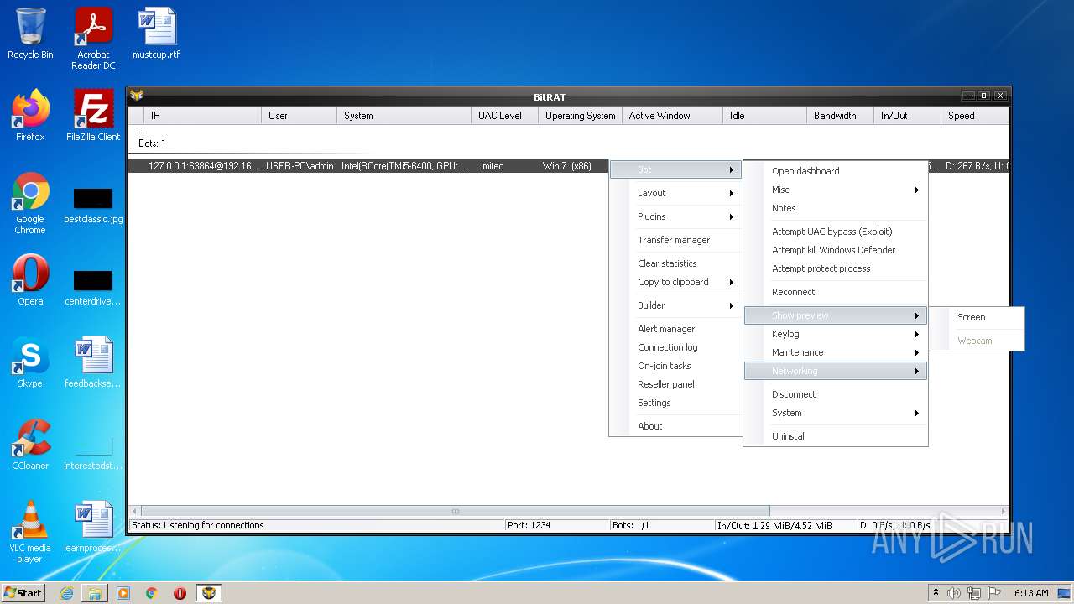Image resolution: width=1074 pixels, height=604 pixels.
Task: Open Windows Media Player taskbar icon
Action: coord(123,593)
